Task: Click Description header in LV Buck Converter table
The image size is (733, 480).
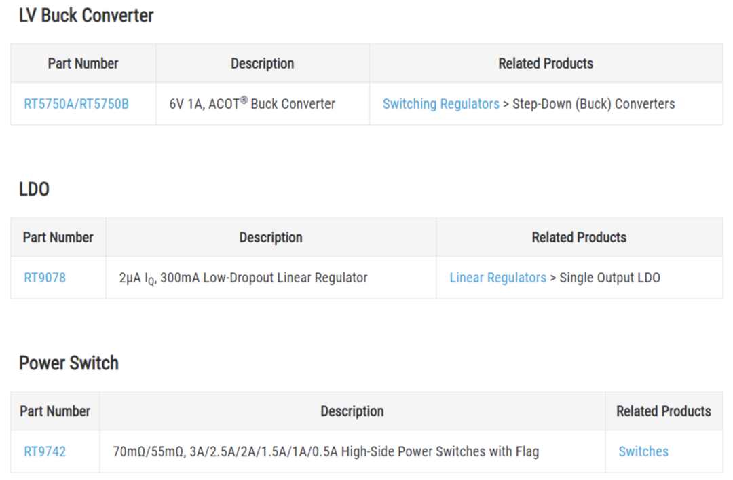Action: click(x=262, y=64)
